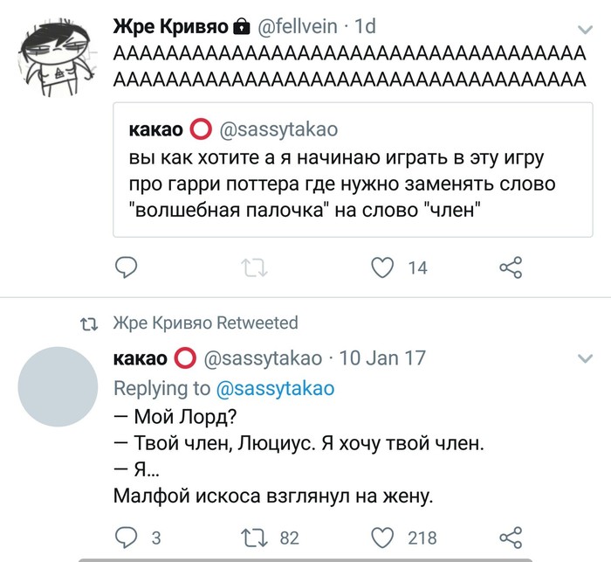Open the gray avatar of какао
611x562 pixels.
tap(56, 385)
